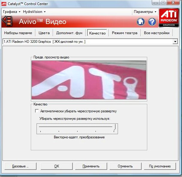Viewport: 182px width, 177px height.
Task: Select the Качество tab
Action: click(x=97, y=33)
